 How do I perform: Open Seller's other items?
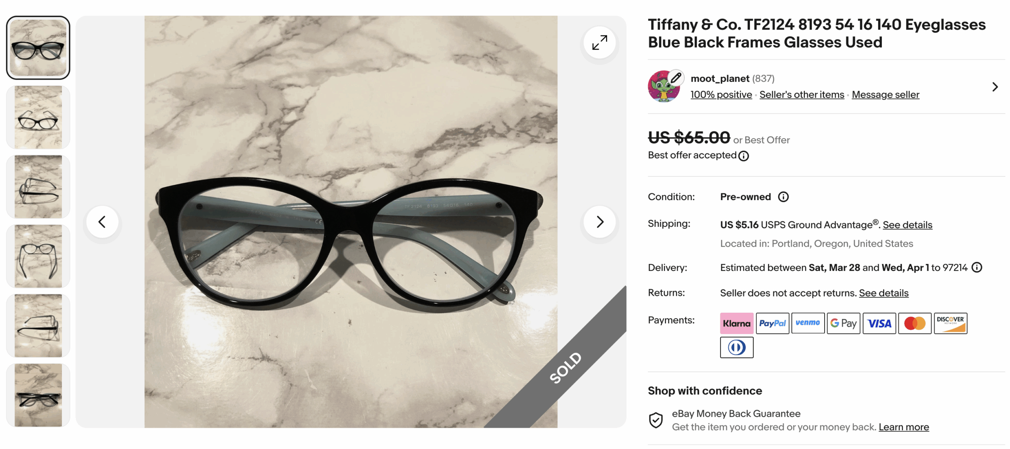tap(801, 95)
